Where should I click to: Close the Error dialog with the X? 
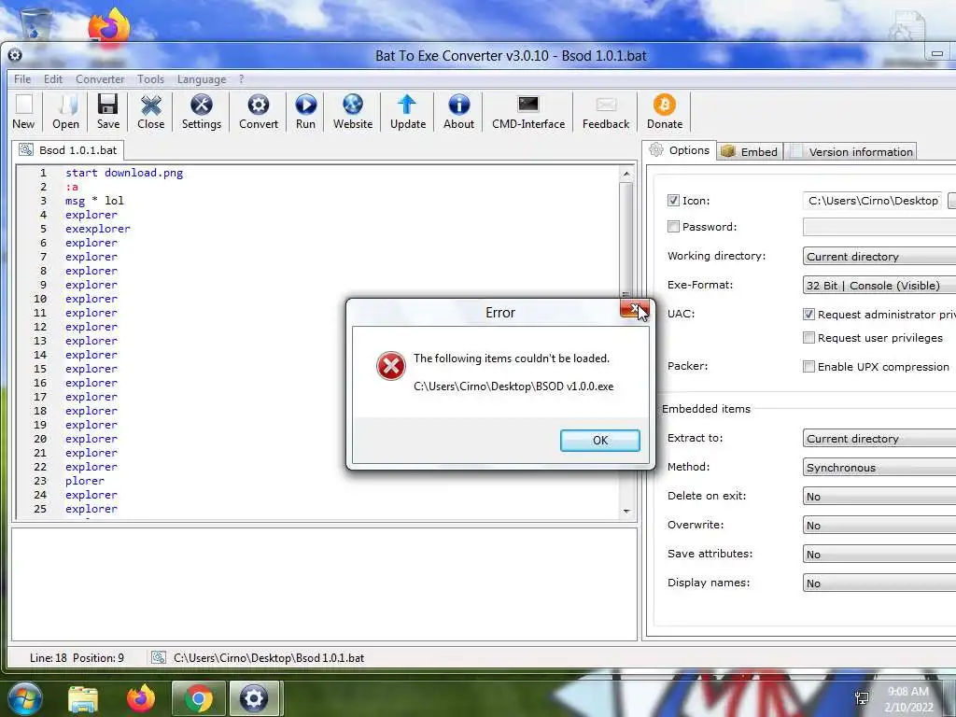pyautogui.click(x=634, y=308)
